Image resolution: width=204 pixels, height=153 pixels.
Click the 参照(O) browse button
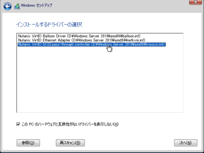click(x=28, y=143)
